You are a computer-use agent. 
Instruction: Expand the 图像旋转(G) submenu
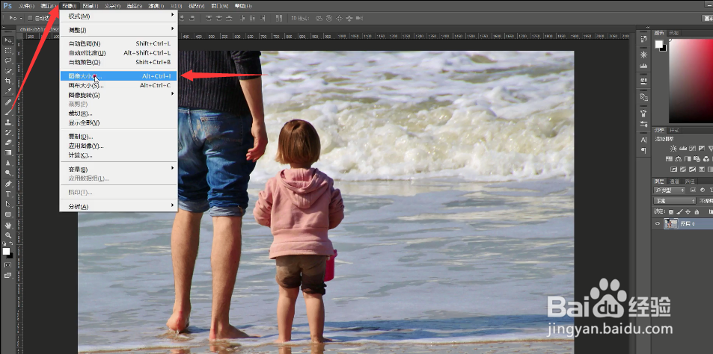pos(118,95)
